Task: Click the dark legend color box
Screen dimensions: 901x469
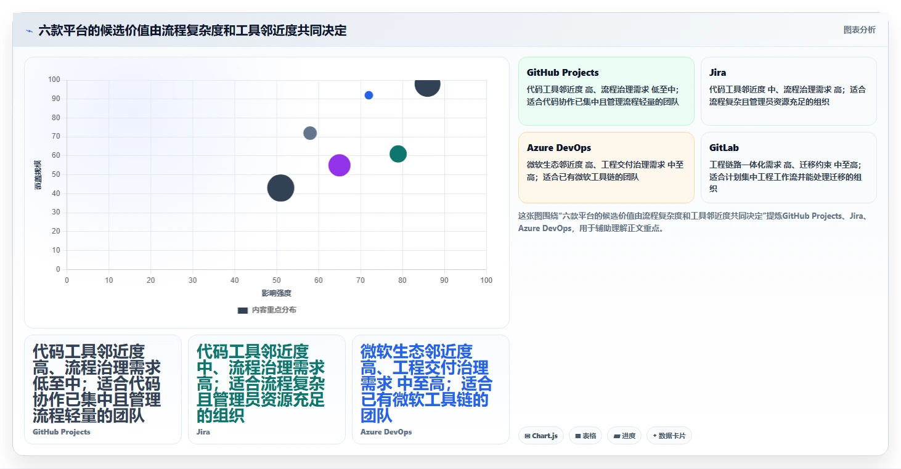Action: (243, 311)
